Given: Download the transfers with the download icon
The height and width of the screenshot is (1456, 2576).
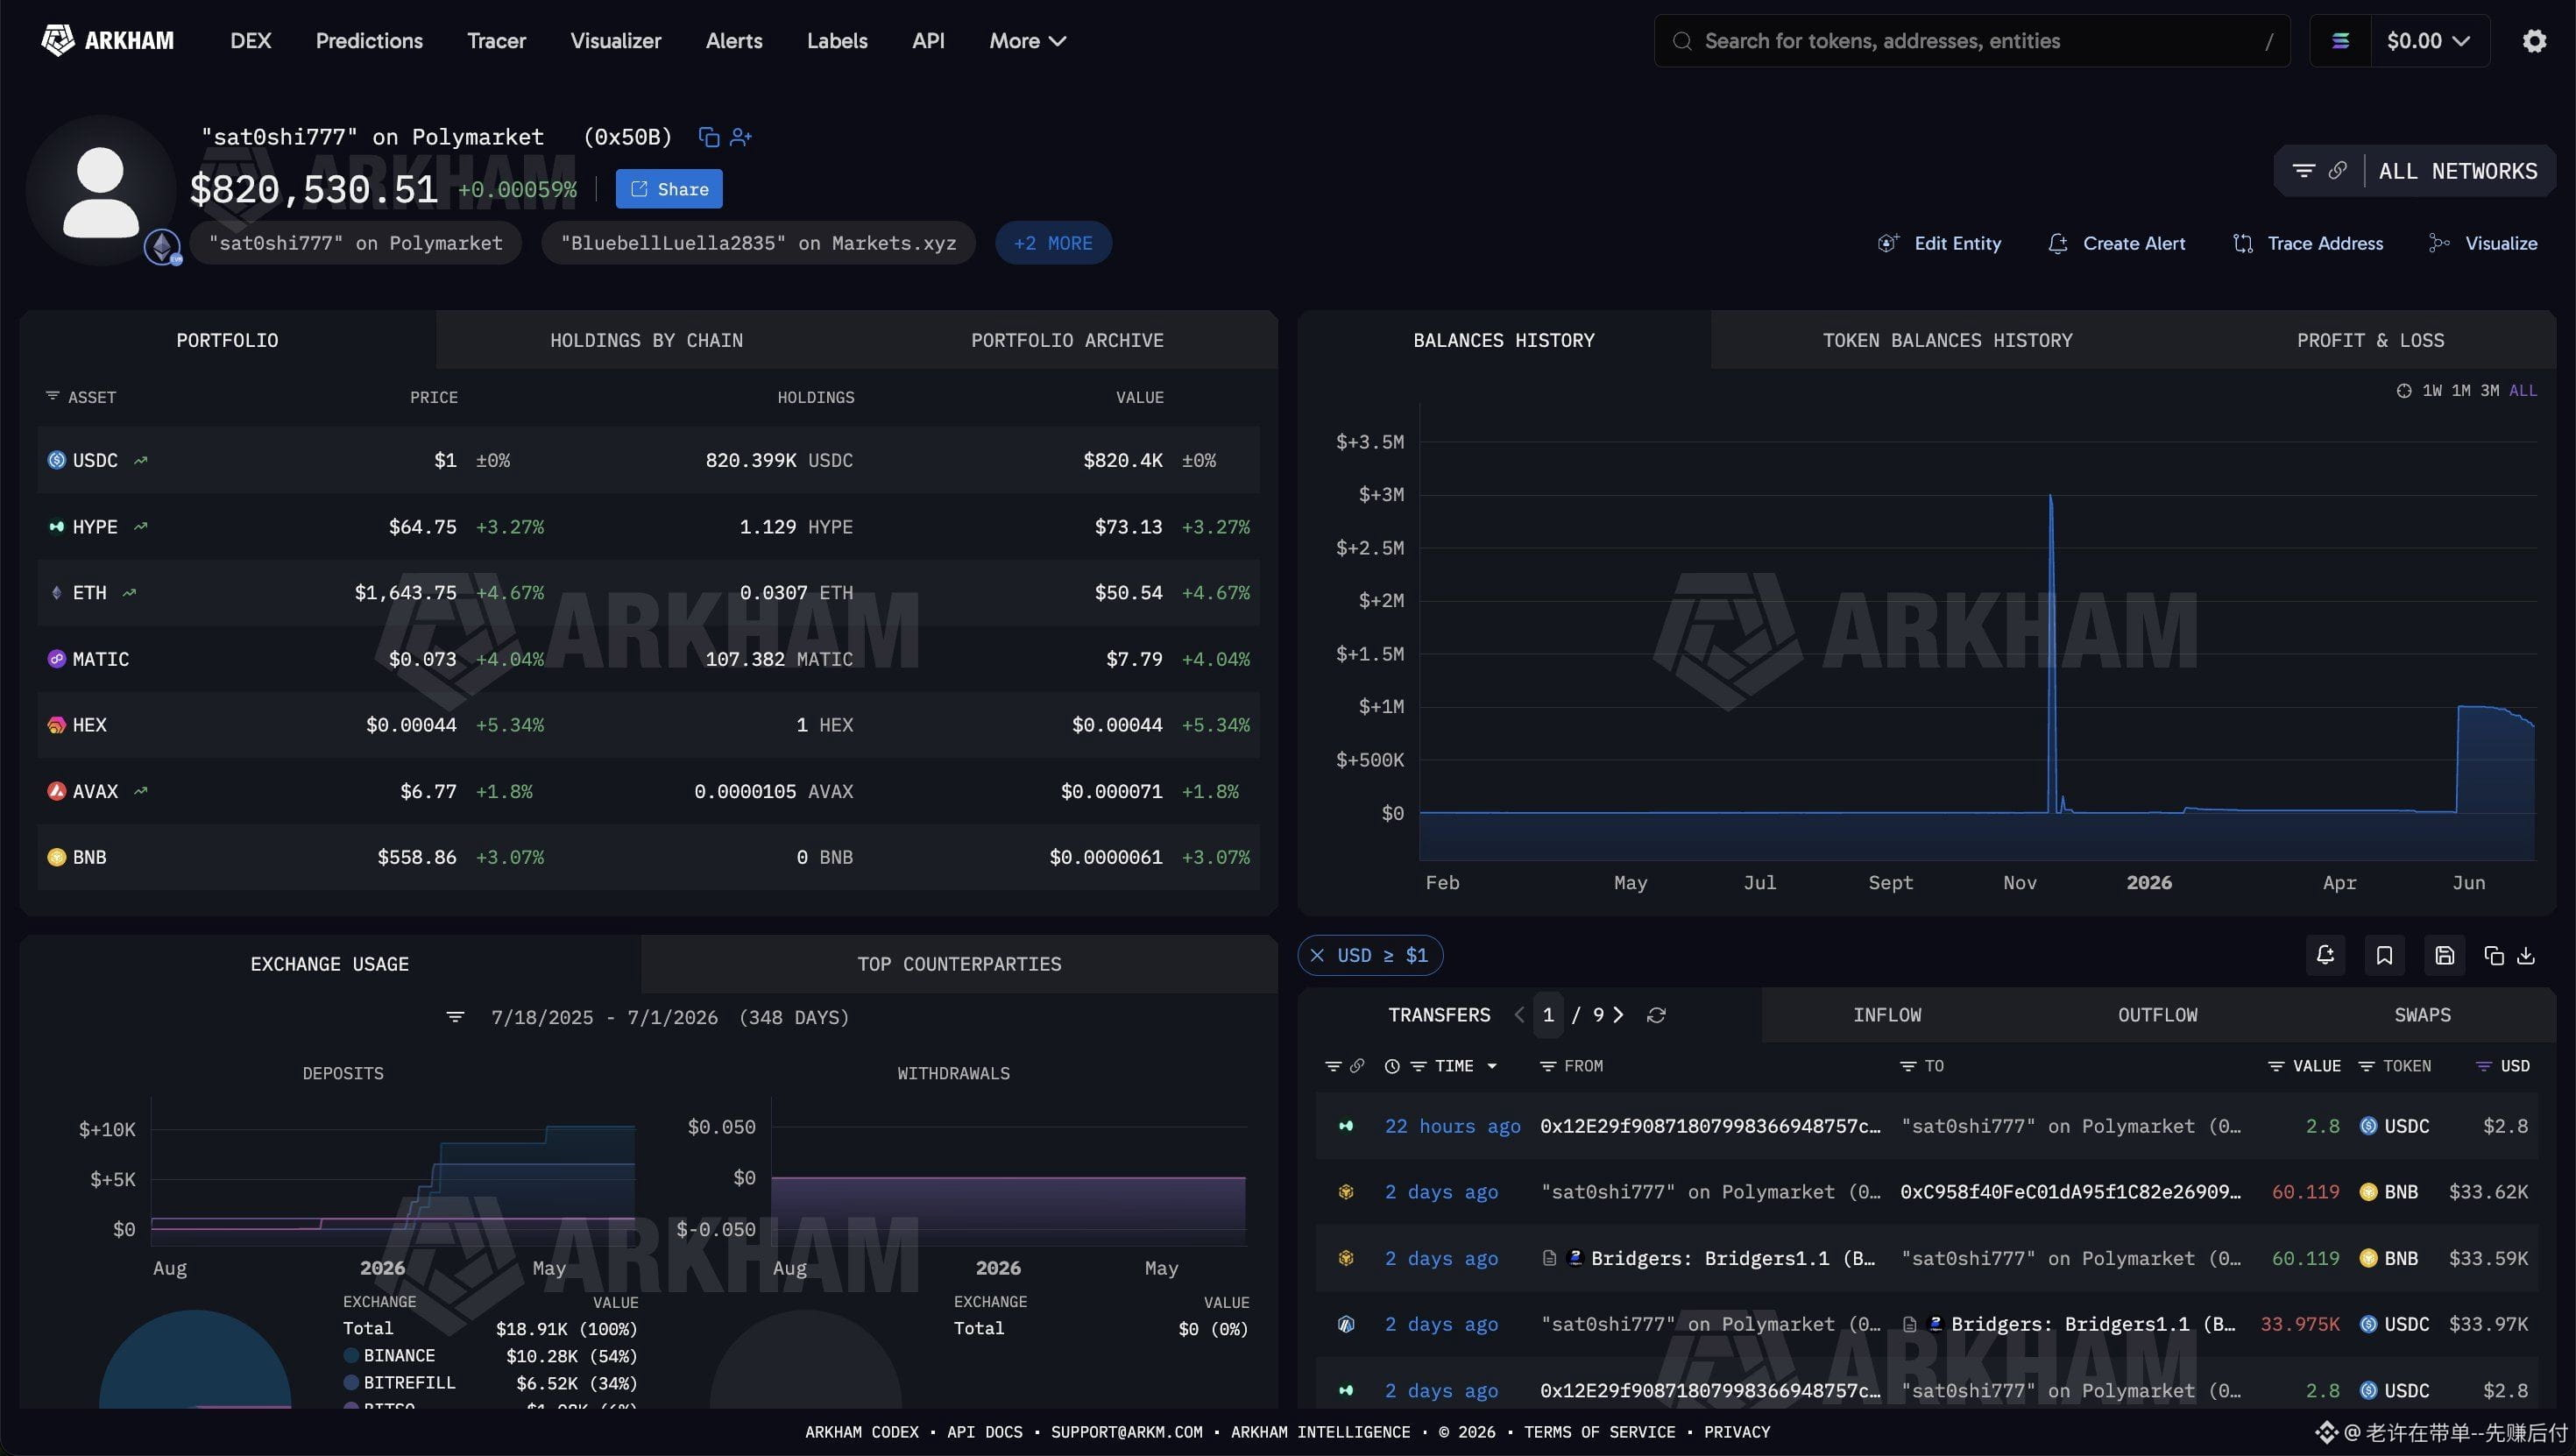Looking at the screenshot, I should click(2526, 956).
